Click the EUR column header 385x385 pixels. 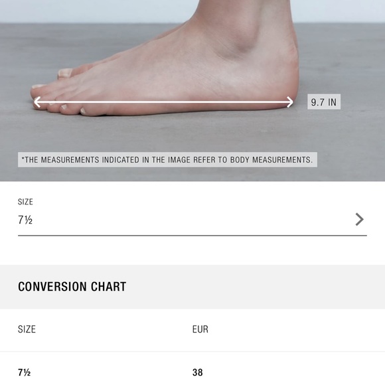pos(200,329)
